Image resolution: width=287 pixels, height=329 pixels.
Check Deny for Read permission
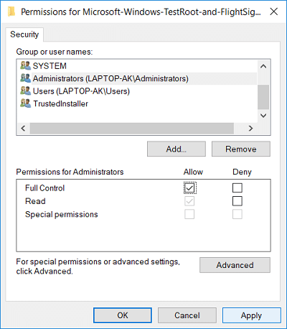tap(237, 201)
